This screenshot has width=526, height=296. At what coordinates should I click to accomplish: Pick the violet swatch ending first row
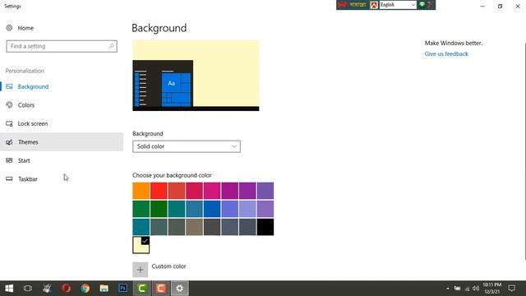point(265,191)
